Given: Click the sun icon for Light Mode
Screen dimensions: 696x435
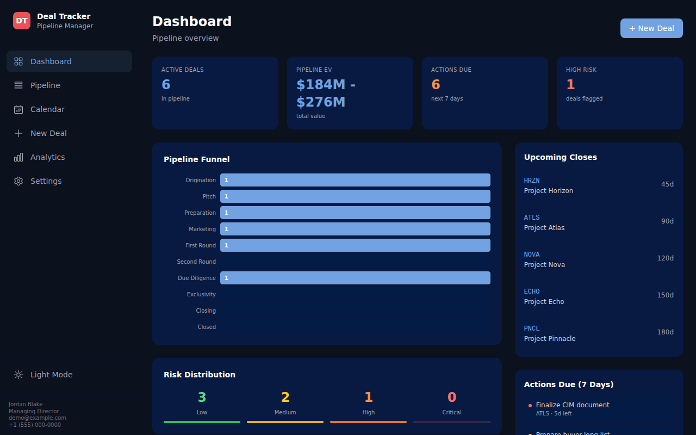Looking at the screenshot, I should click(x=18, y=375).
